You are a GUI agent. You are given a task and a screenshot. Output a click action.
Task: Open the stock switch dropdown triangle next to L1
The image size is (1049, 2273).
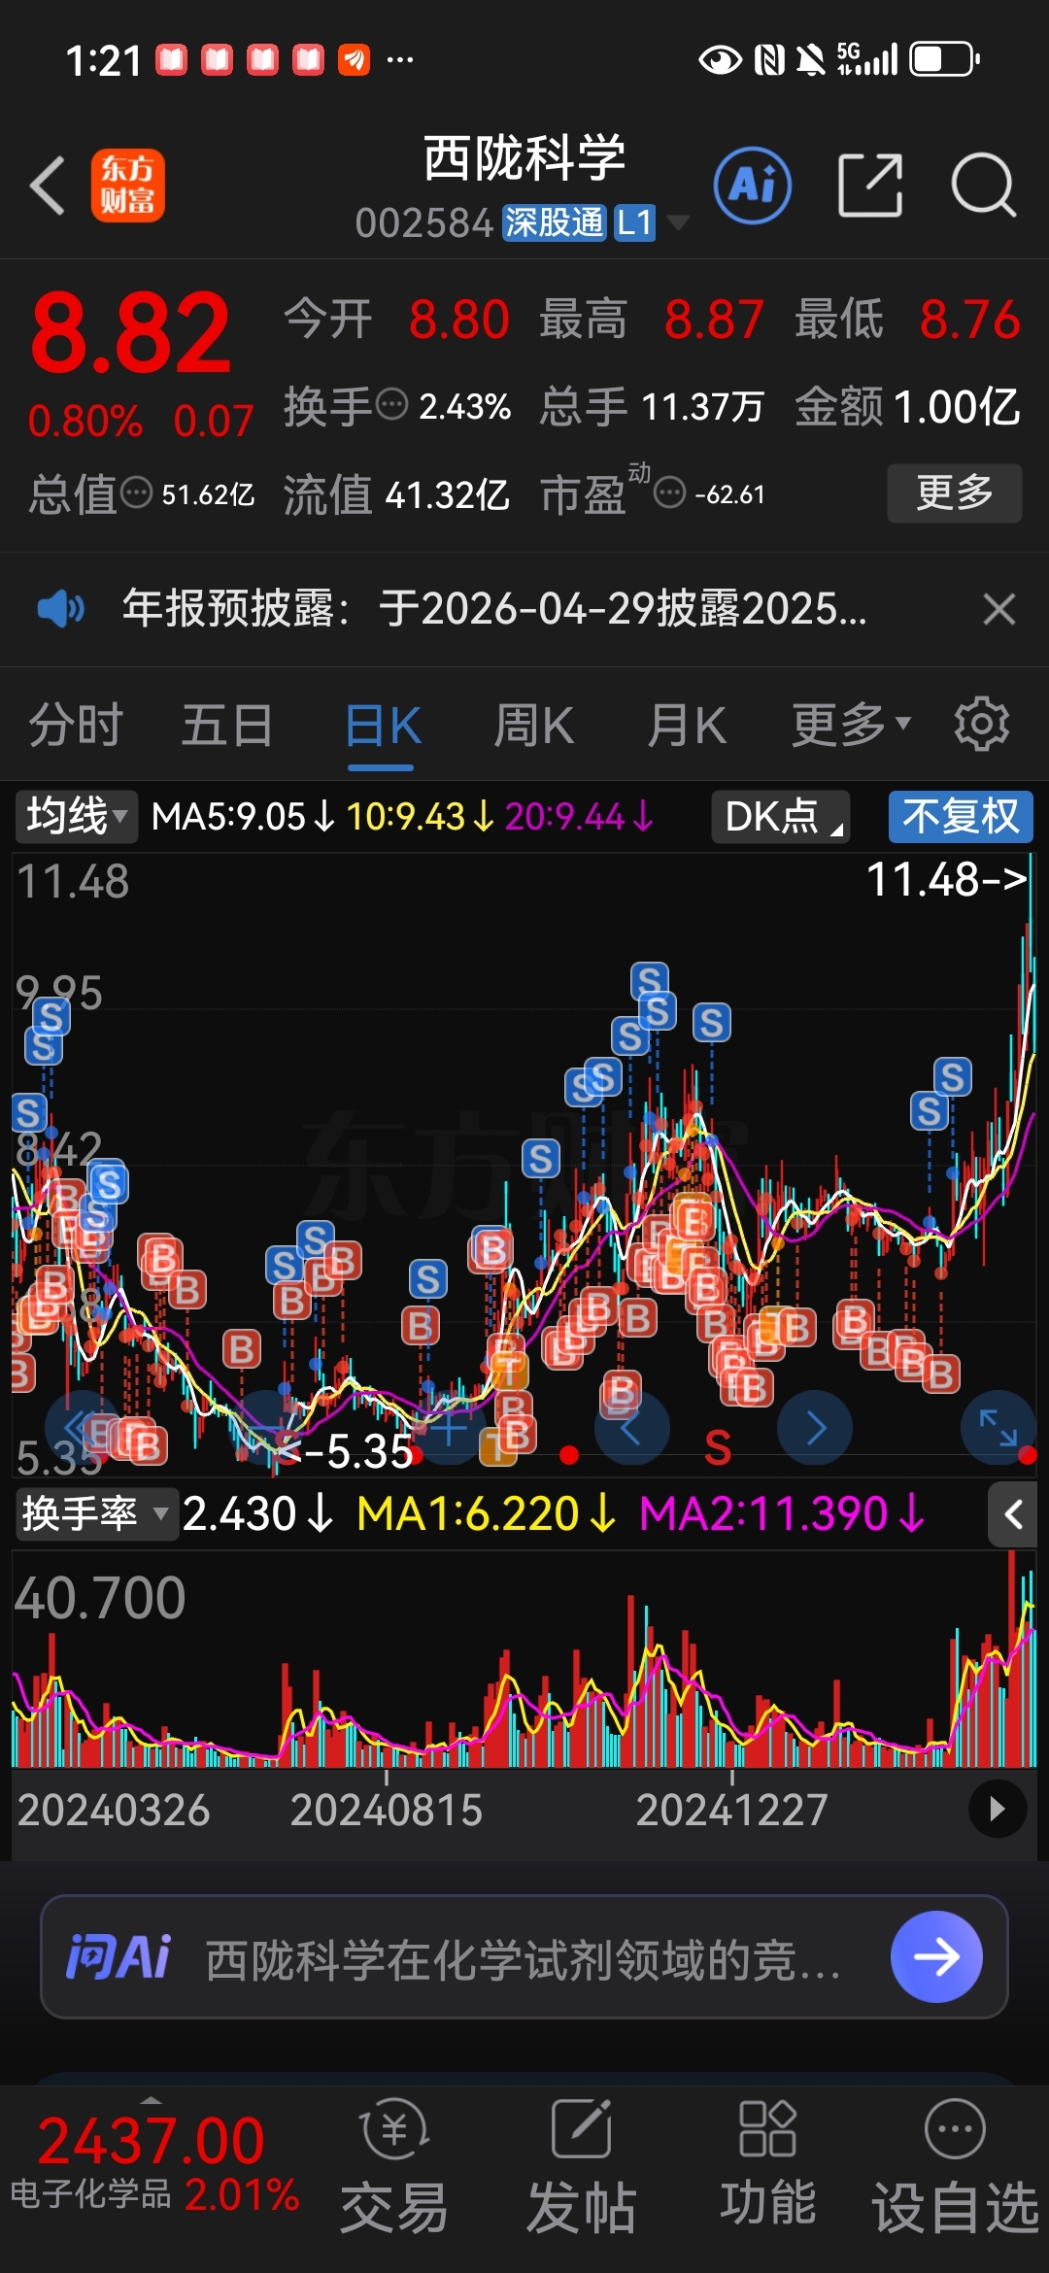(679, 222)
